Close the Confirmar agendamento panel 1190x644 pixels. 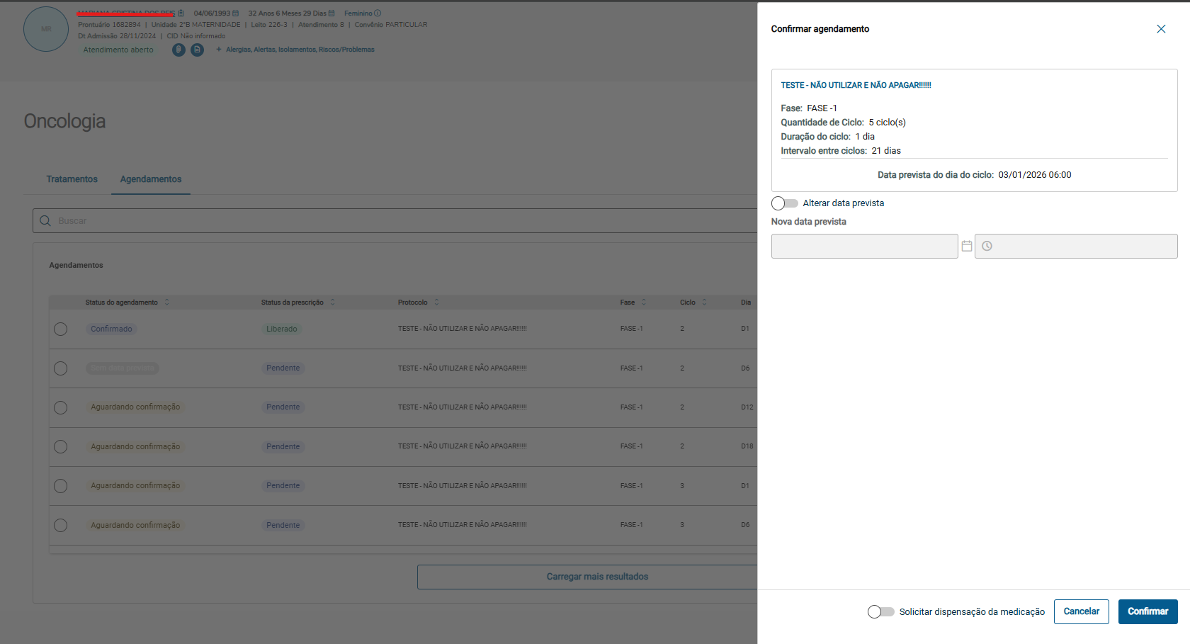pyautogui.click(x=1161, y=29)
